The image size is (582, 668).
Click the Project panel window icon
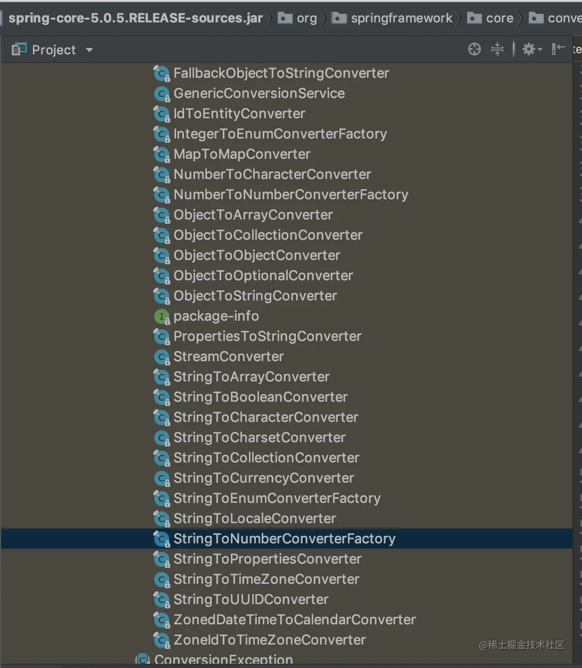[19, 50]
